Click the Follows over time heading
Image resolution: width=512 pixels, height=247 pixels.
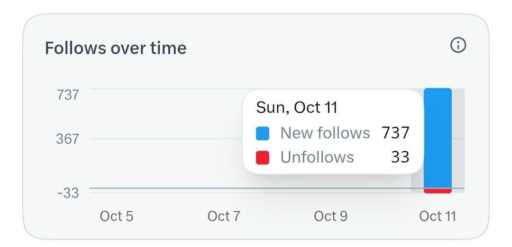(x=116, y=48)
